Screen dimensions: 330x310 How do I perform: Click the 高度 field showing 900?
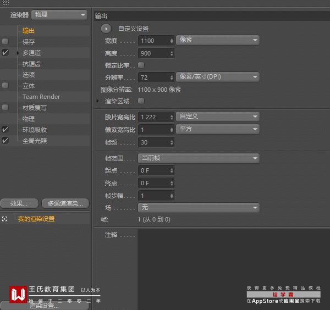pos(156,53)
